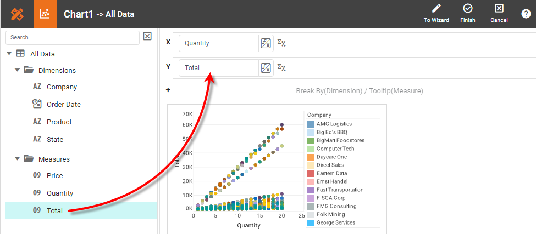
Task: Collapse the Measures folder
Action: pyautogui.click(x=17, y=159)
